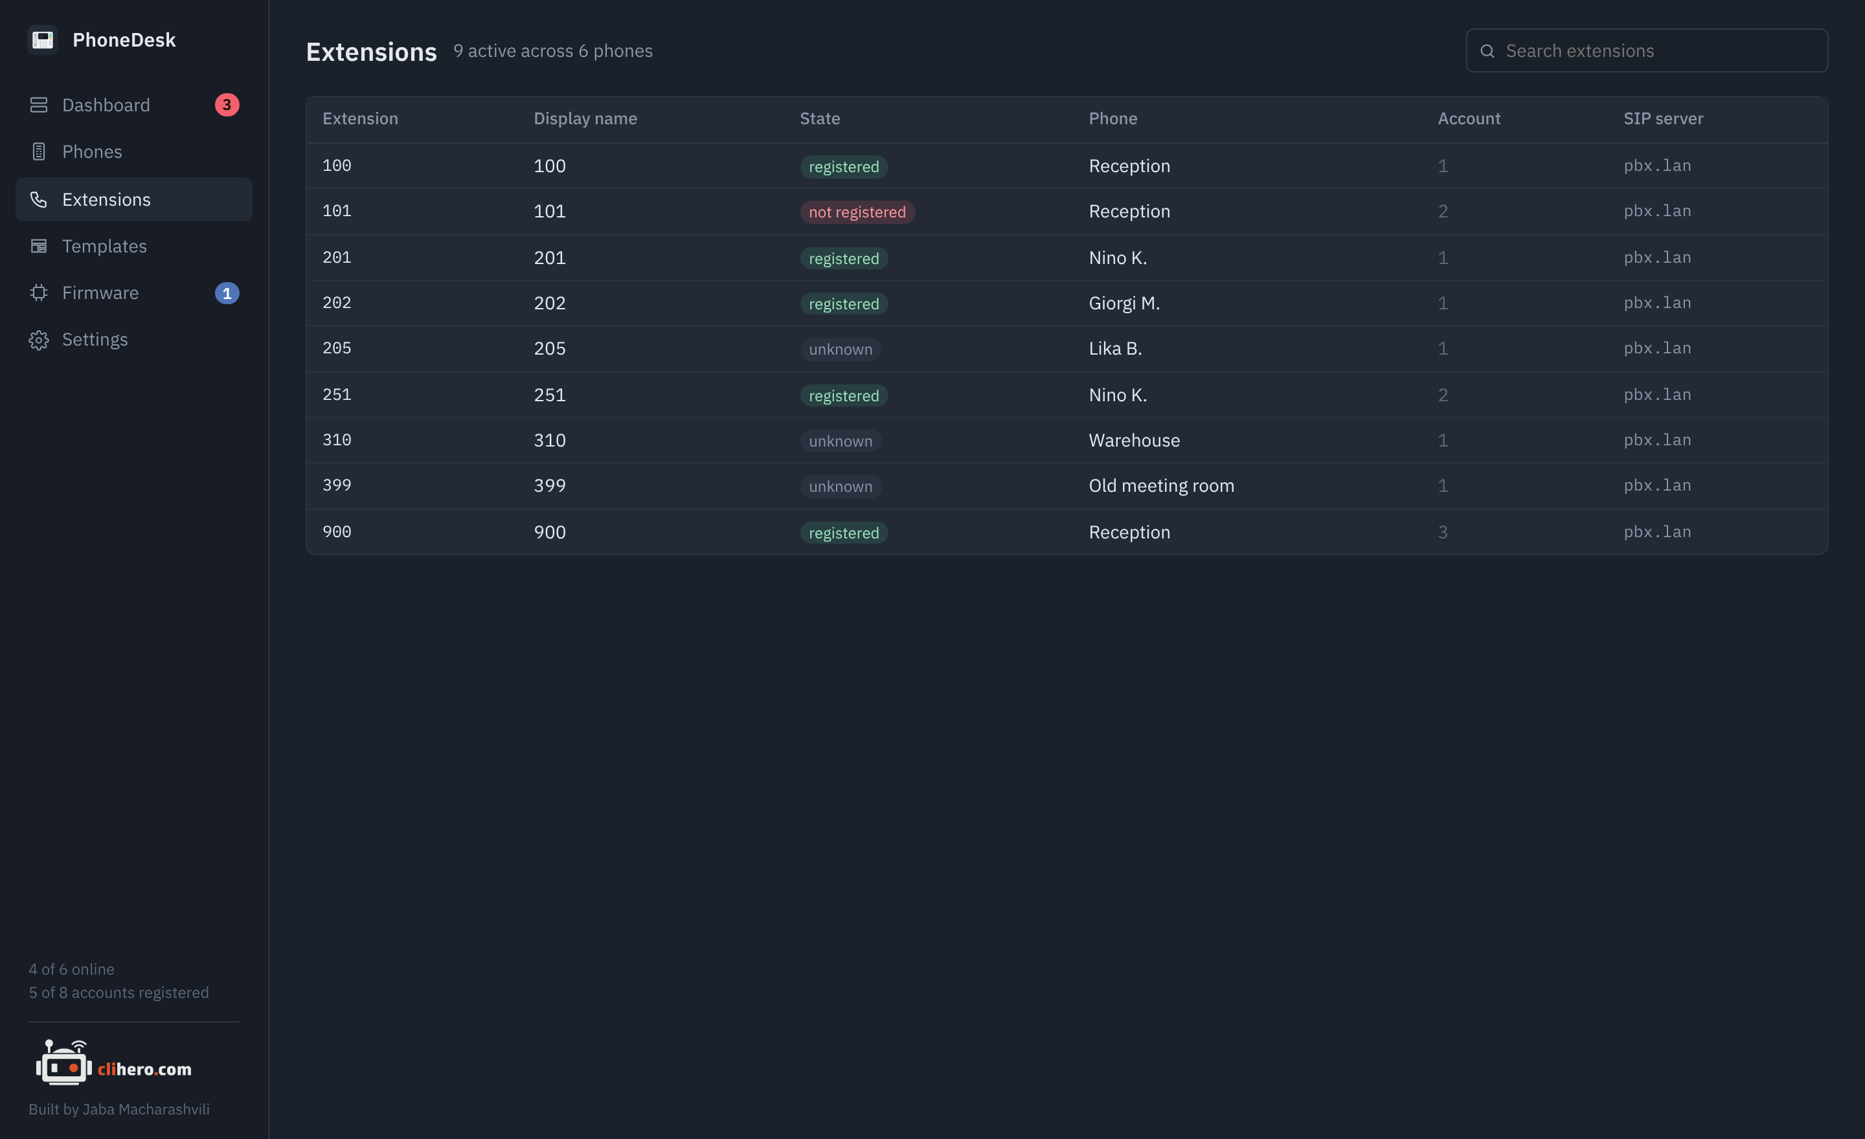
Task: Select extension 900 in the Extension column
Action: tap(337, 532)
